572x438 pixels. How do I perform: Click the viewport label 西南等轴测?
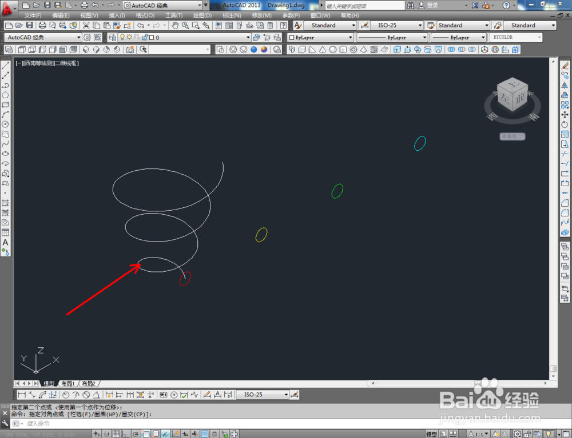click(x=38, y=63)
